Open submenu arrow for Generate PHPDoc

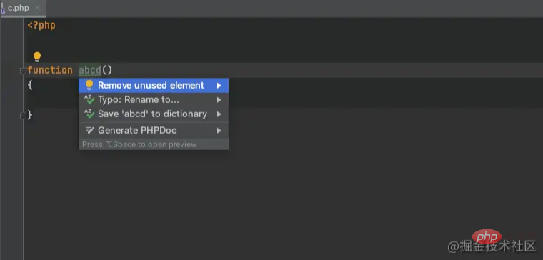pos(219,131)
